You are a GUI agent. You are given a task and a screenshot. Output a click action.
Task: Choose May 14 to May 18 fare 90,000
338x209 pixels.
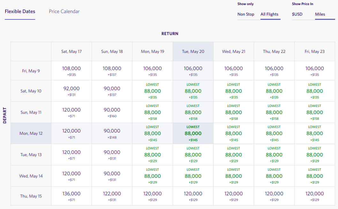pyautogui.click(x=112, y=176)
